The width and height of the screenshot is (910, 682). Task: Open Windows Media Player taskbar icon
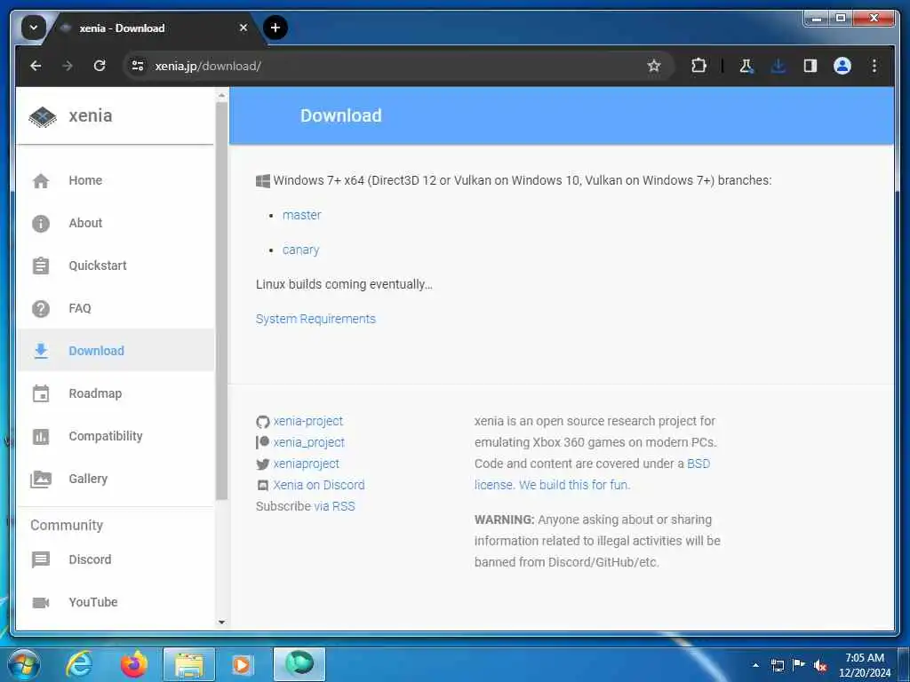tap(242, 664)
